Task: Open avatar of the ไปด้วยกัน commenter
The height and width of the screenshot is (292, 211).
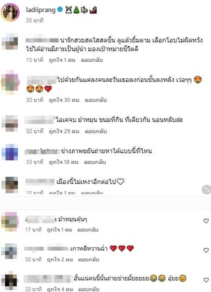Action: [x=10, y=82]
